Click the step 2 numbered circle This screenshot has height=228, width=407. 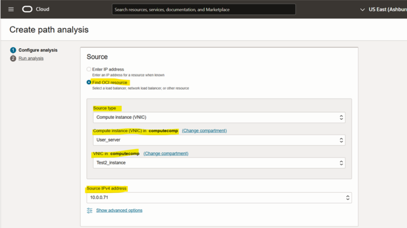click(13, 58)
